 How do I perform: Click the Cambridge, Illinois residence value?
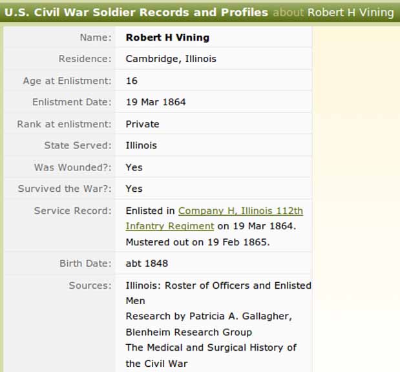(x=171, y=59)
